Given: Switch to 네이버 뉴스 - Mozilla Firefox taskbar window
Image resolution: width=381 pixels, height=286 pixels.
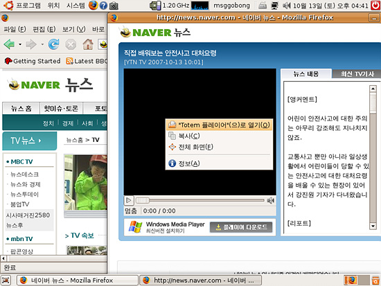Looking at the screenshot, I should tap(78, 280).
